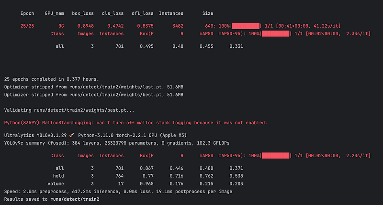This screenshot has width=383, height=205.
Task: Click 'Python-3.11.0 torch-2.2.1 CPU (Apple M3)' text
Action: [132, 135]
